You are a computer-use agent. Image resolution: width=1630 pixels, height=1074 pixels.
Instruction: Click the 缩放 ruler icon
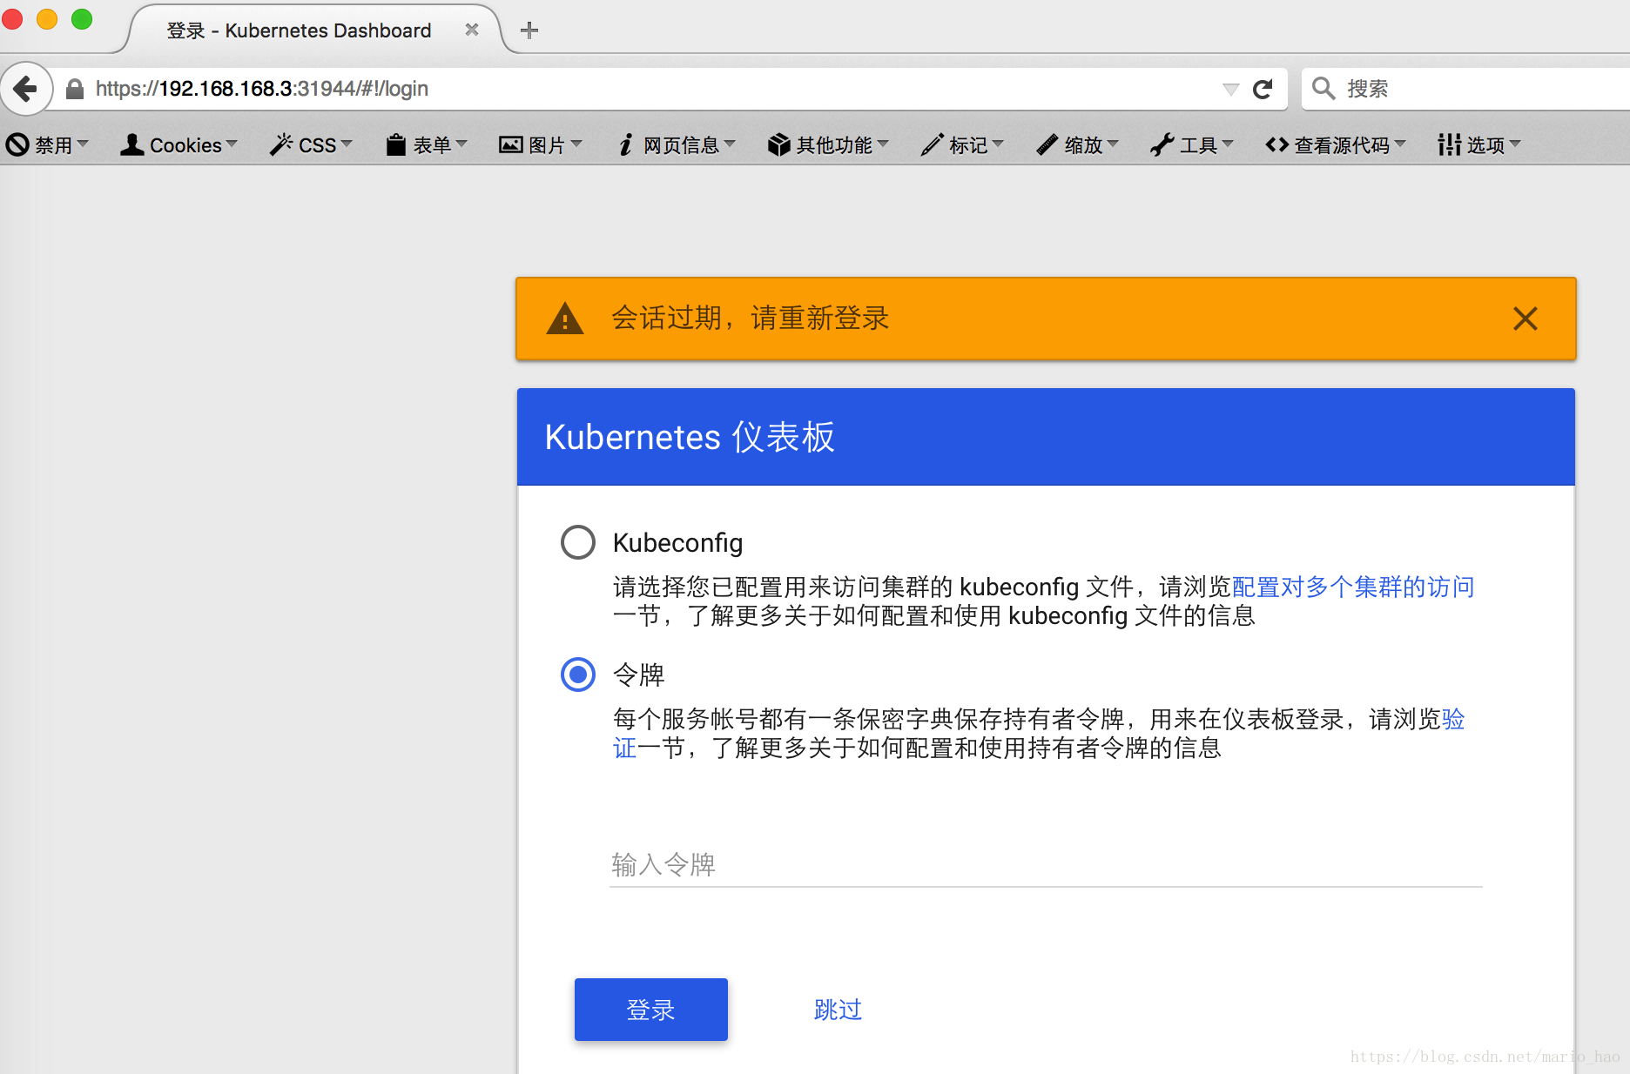tap(1047, 144)
